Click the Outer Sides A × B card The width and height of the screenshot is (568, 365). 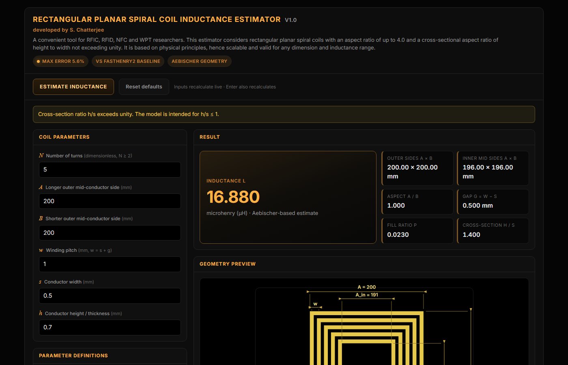pyautogui.click(x=417, y=168)
